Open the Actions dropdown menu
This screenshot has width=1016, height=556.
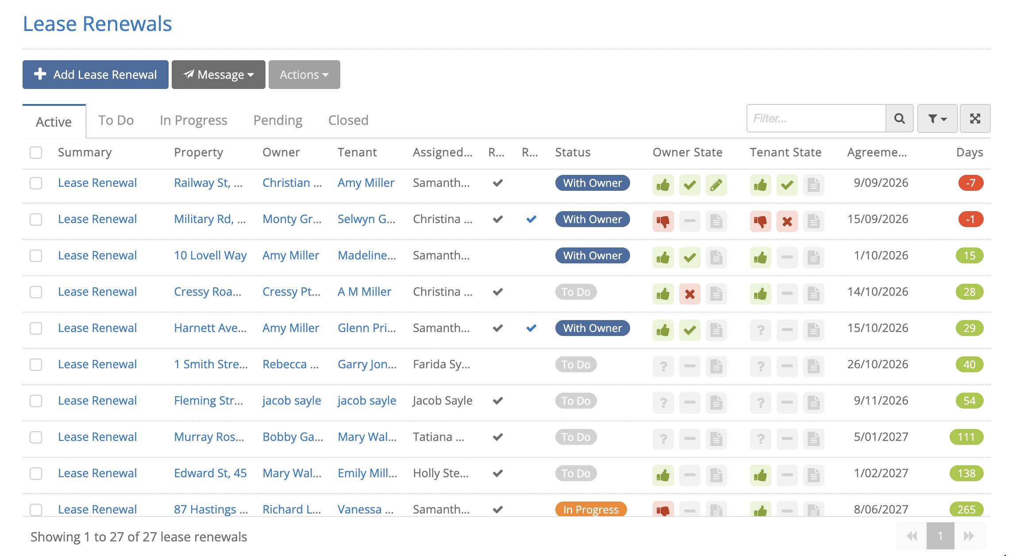(x=304, y=74)
